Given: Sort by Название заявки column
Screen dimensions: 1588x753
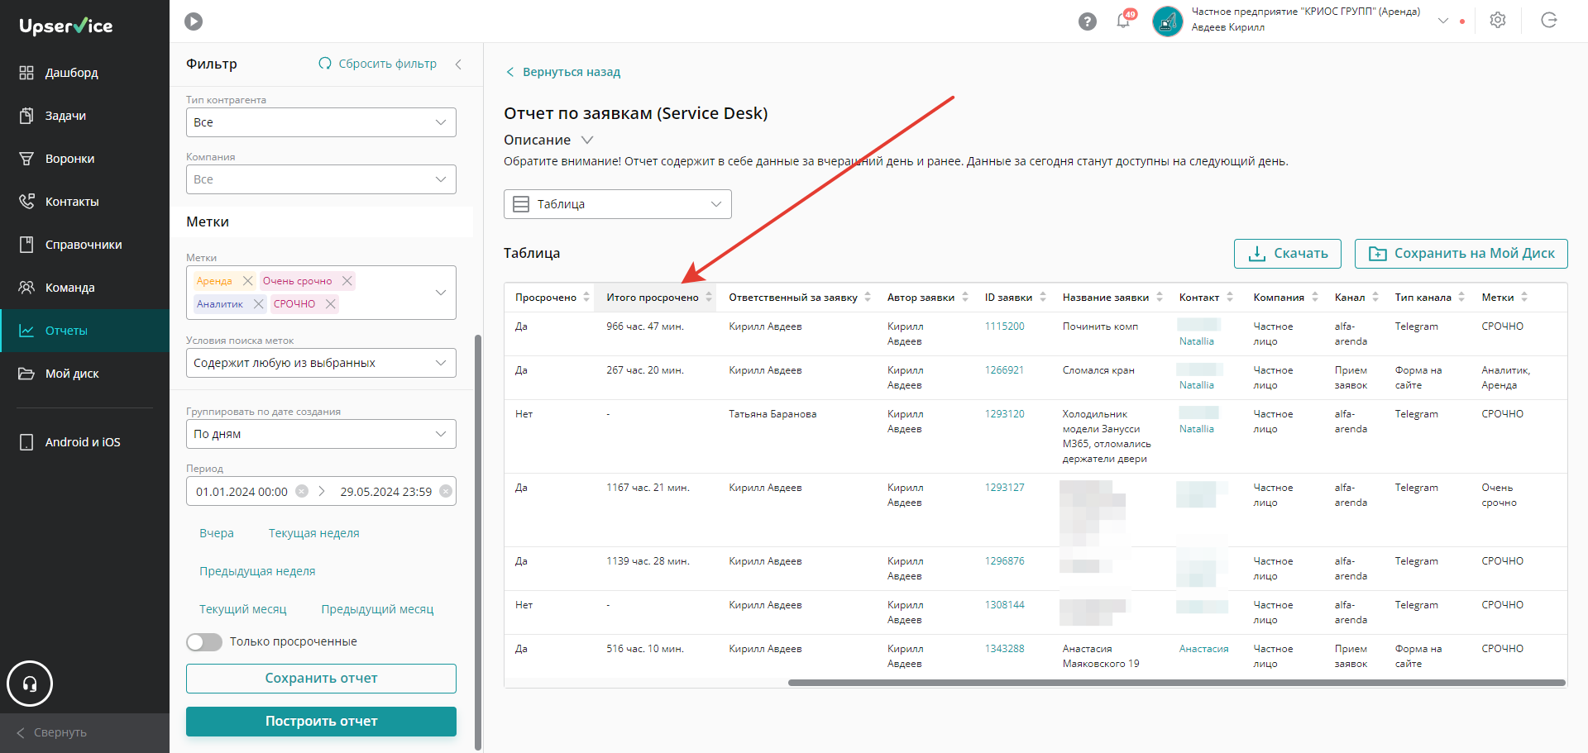Looking at the screenshot, I should pyautogui.click(x=1160, y=297).
